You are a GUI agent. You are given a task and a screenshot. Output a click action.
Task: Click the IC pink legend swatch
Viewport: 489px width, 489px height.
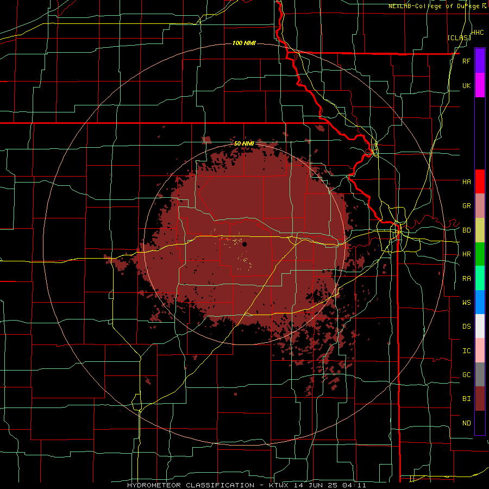click(480, 350)
